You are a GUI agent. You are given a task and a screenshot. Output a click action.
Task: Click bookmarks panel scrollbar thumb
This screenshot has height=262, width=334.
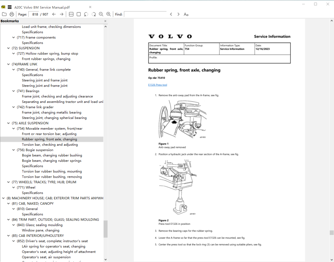pyautogui.click(x=105, y=229)
